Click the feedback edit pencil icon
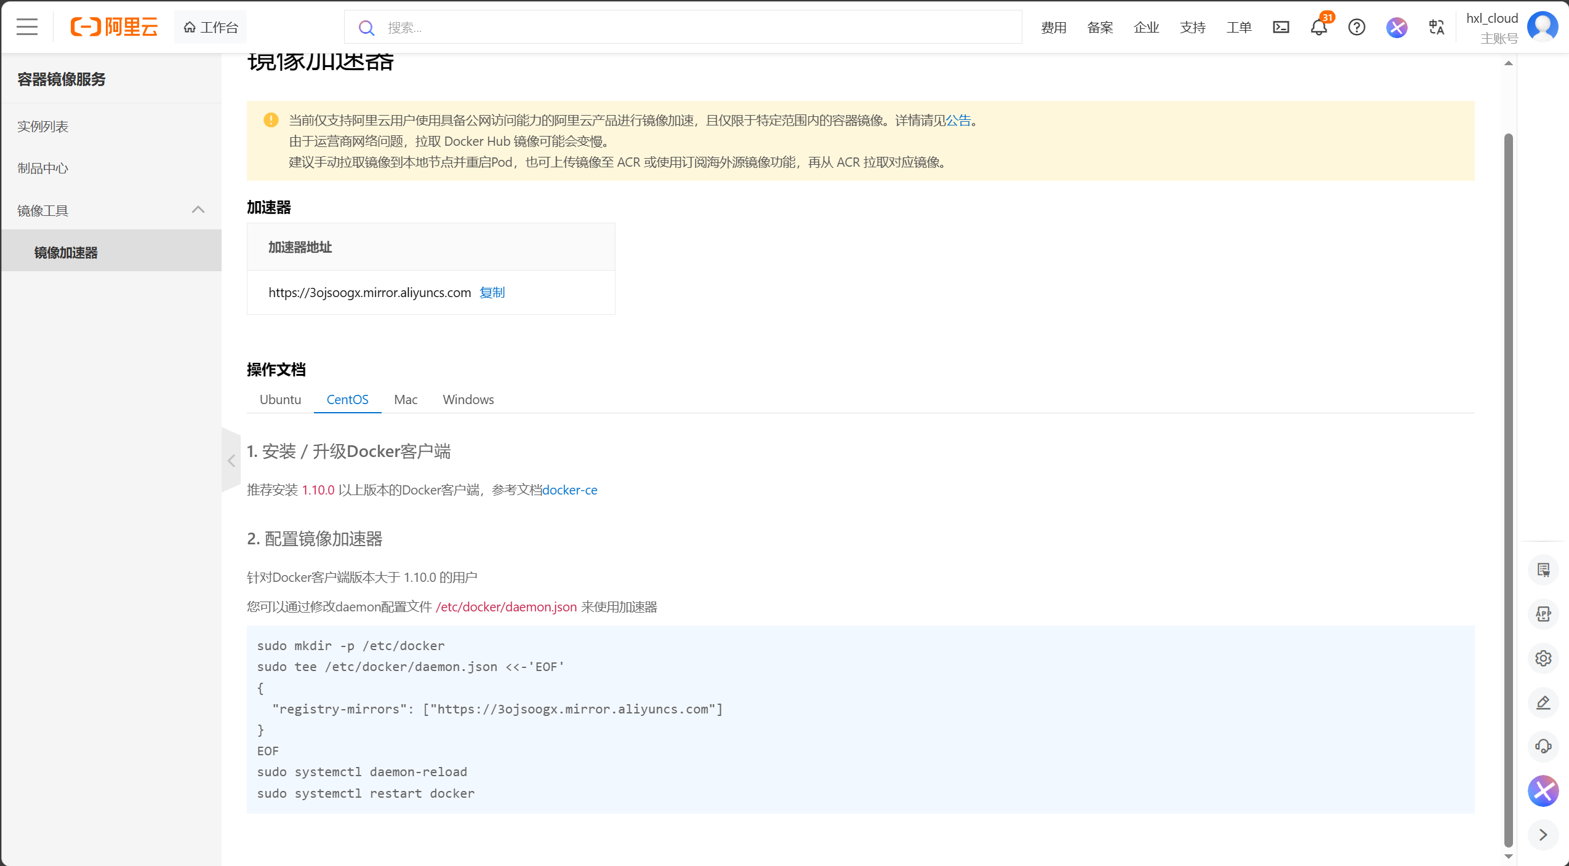 click(1543, 702)
